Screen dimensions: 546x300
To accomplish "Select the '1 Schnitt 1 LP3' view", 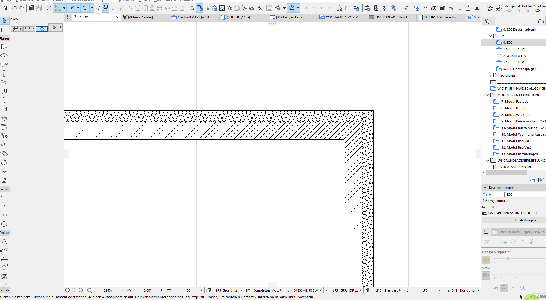I will tap(513, 49).
